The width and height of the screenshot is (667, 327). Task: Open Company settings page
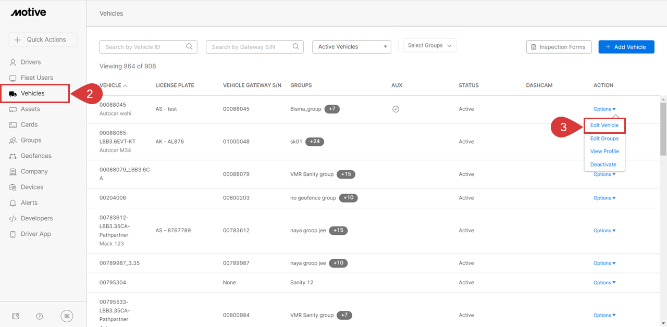point(34,171)
